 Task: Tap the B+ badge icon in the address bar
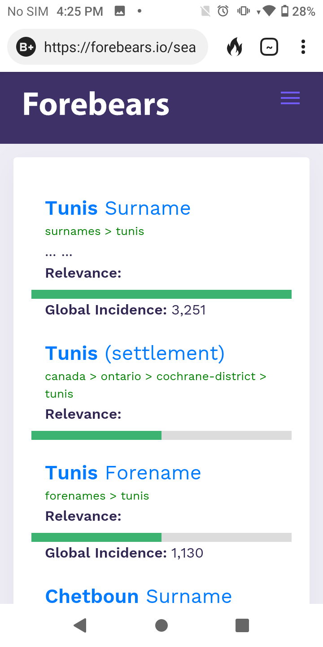(26, 47)
